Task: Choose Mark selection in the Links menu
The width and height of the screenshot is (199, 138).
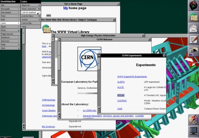Action: [31, 9]
